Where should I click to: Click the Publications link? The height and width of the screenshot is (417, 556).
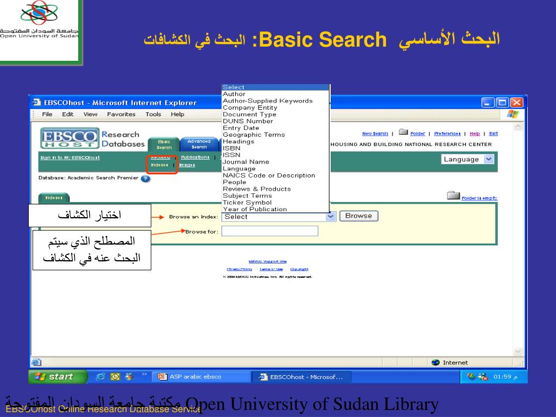[195, 157]
